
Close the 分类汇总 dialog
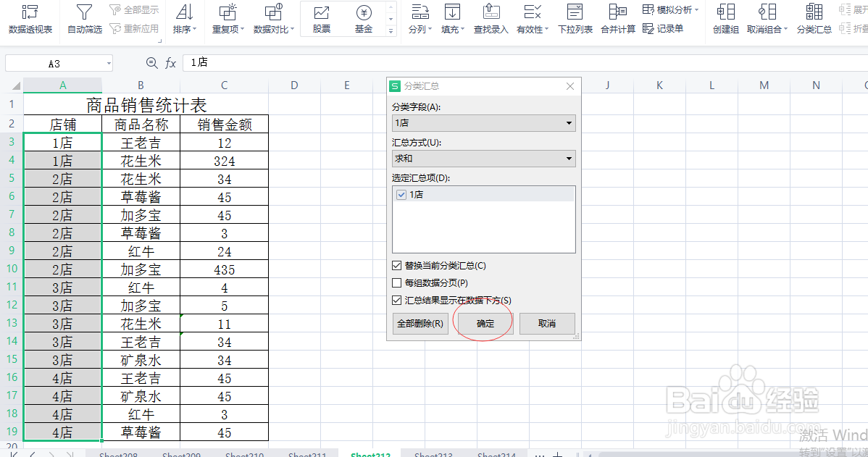pyautogui.click(x=570, y=86)
